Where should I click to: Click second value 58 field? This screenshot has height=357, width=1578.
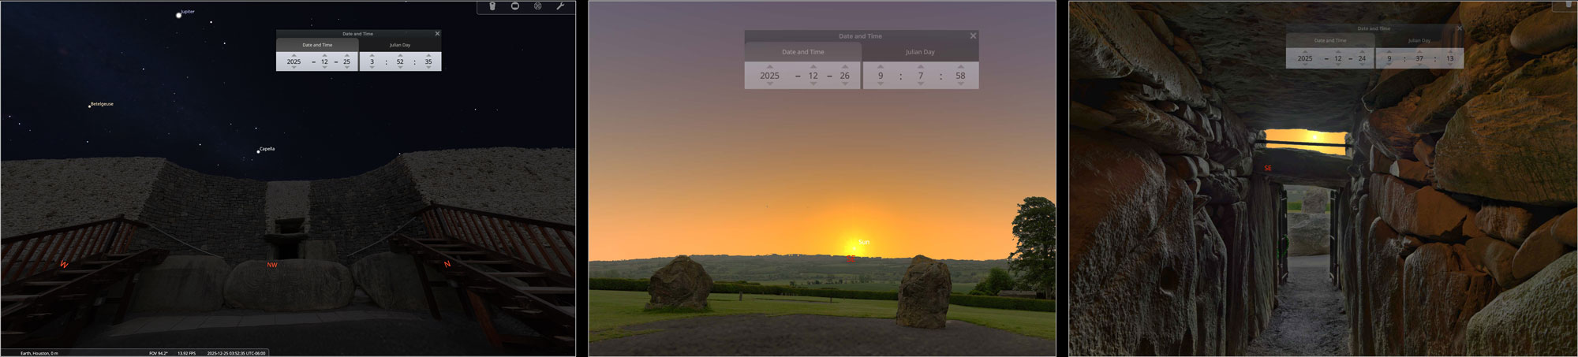(x=960, y=76)
